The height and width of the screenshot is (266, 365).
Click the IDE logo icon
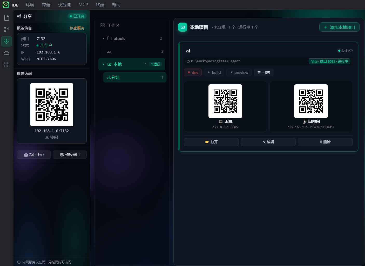(x=6, y=5)
